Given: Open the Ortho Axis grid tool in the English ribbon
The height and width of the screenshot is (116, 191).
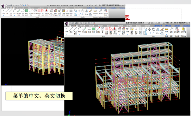Looking at the screenshot, I should click(39, 12).
